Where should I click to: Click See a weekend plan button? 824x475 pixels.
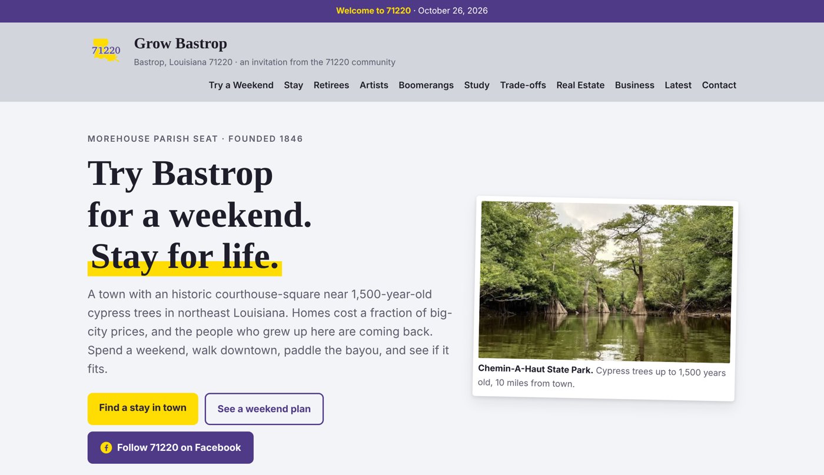tap(264, 409)
